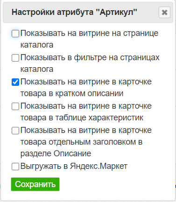
Task: Select the gray header bar of the dialog
Action: click(88, 12)
